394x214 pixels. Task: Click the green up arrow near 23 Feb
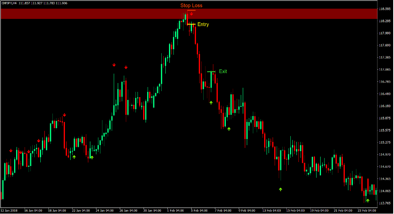[368, 200]
